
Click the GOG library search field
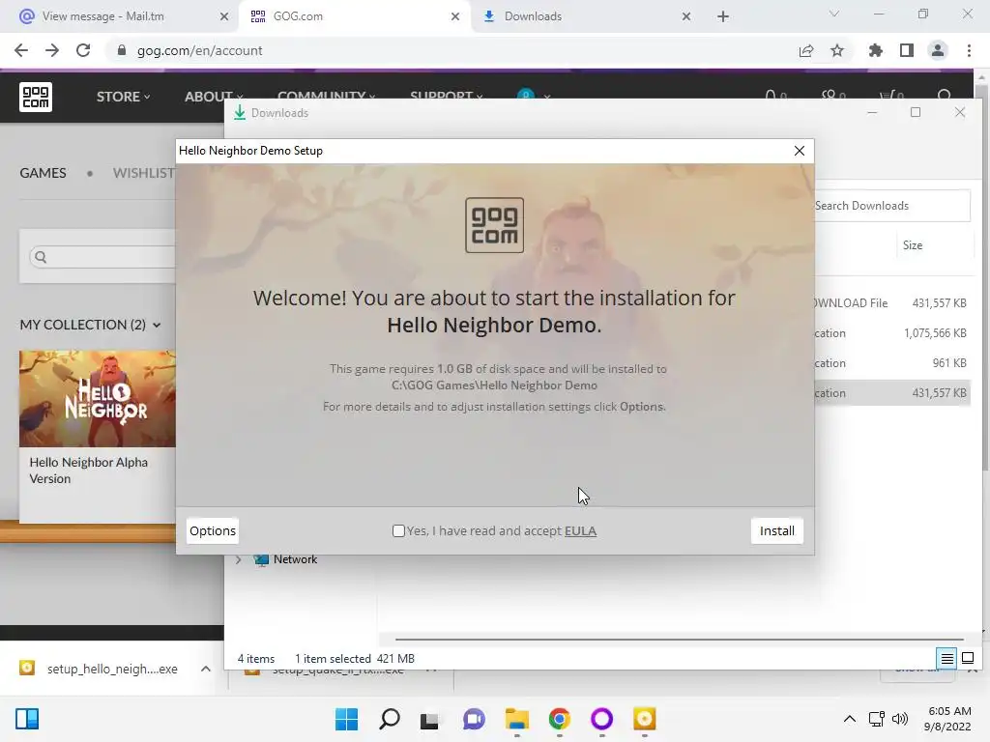104,257
